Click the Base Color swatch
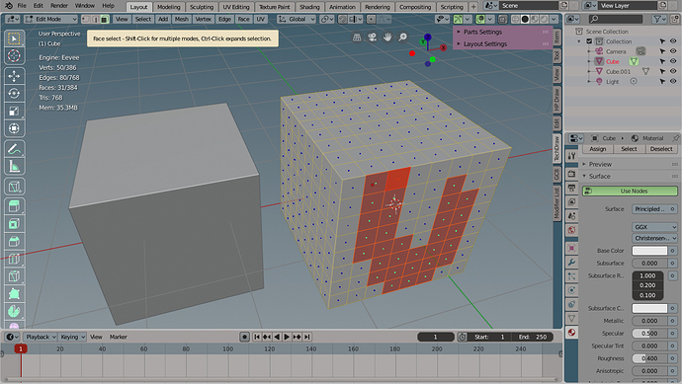682x384 pixels. pos(649,251)
